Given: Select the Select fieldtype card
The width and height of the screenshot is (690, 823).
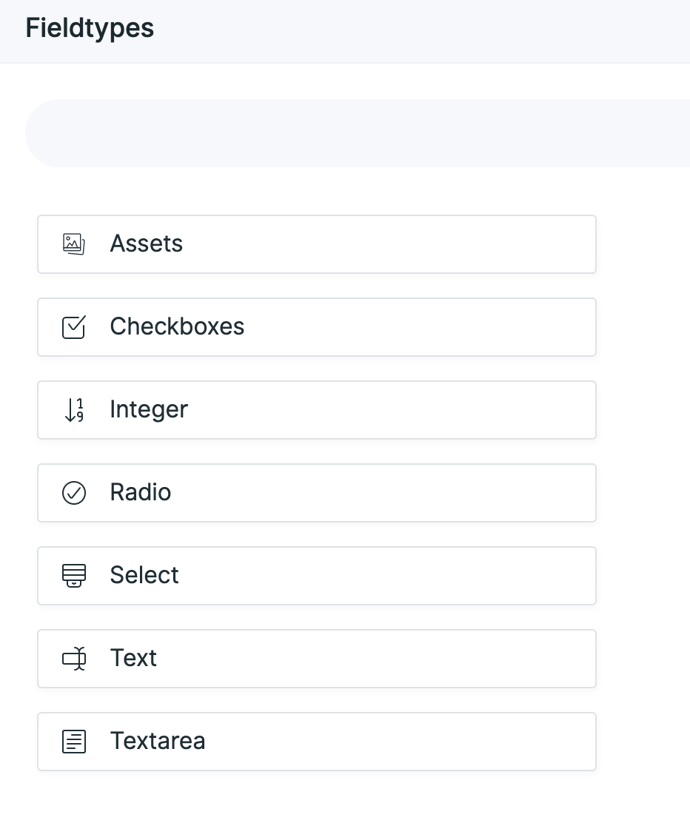Looking at the screenshot, I should point(317,575).
